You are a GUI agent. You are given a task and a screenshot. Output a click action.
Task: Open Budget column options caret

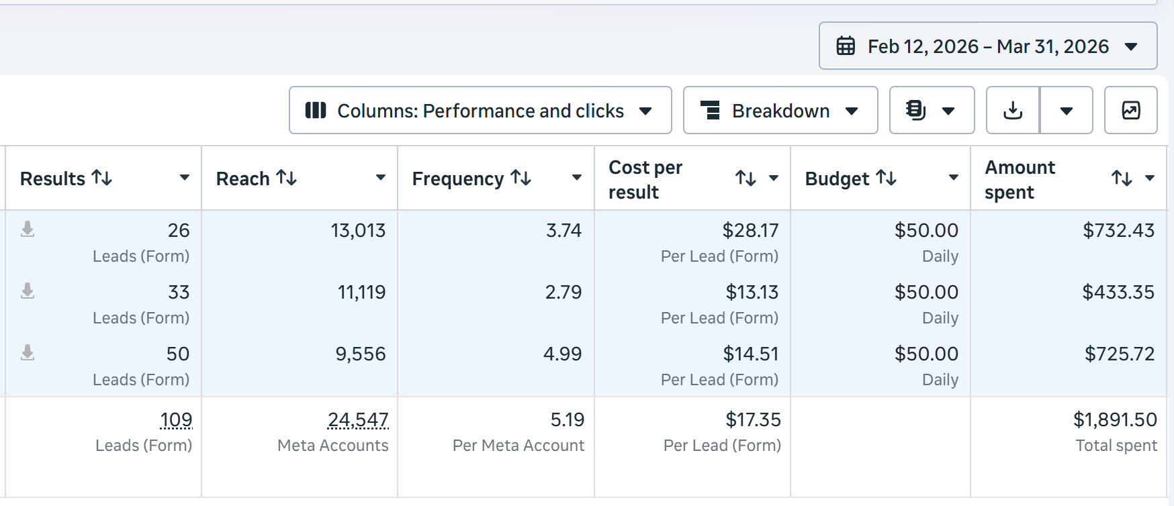[x=953, y=178]
